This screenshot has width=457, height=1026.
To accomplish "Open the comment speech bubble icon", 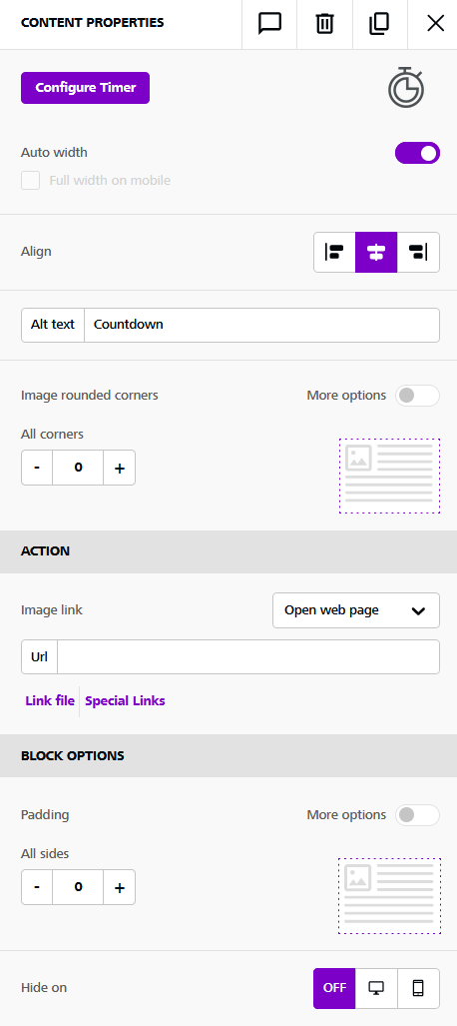I will tap(269, 24).
